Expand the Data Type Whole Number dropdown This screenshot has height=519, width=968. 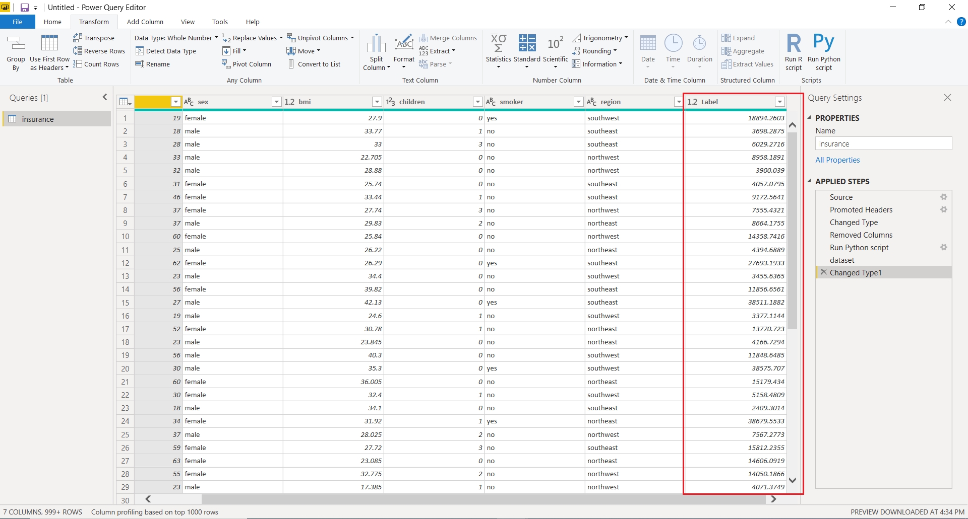[x=176, y=38]
